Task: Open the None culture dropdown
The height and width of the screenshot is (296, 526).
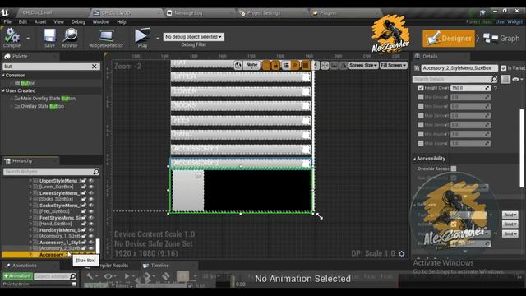Action: pos(251,65)
